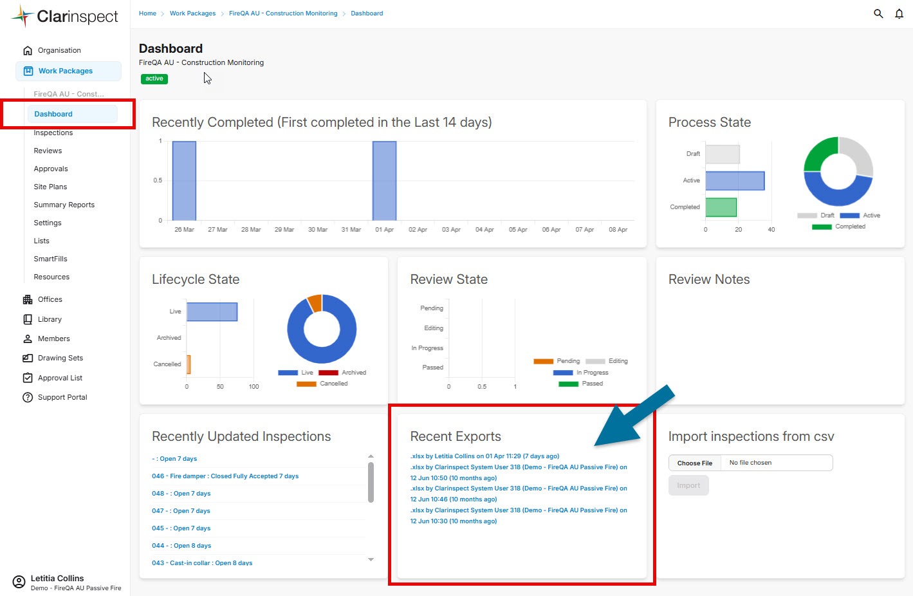Screen dimensions: 913x596
Task: Open the 046 - Fire damper inspection link
Action: tap(225, 476)
